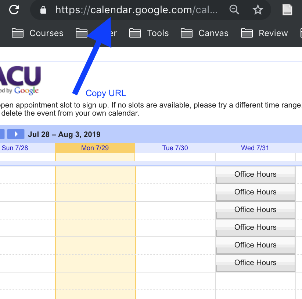Click the calendar.google.com URL in address bar
Screen dimensions: 302x299
(136, 10)
